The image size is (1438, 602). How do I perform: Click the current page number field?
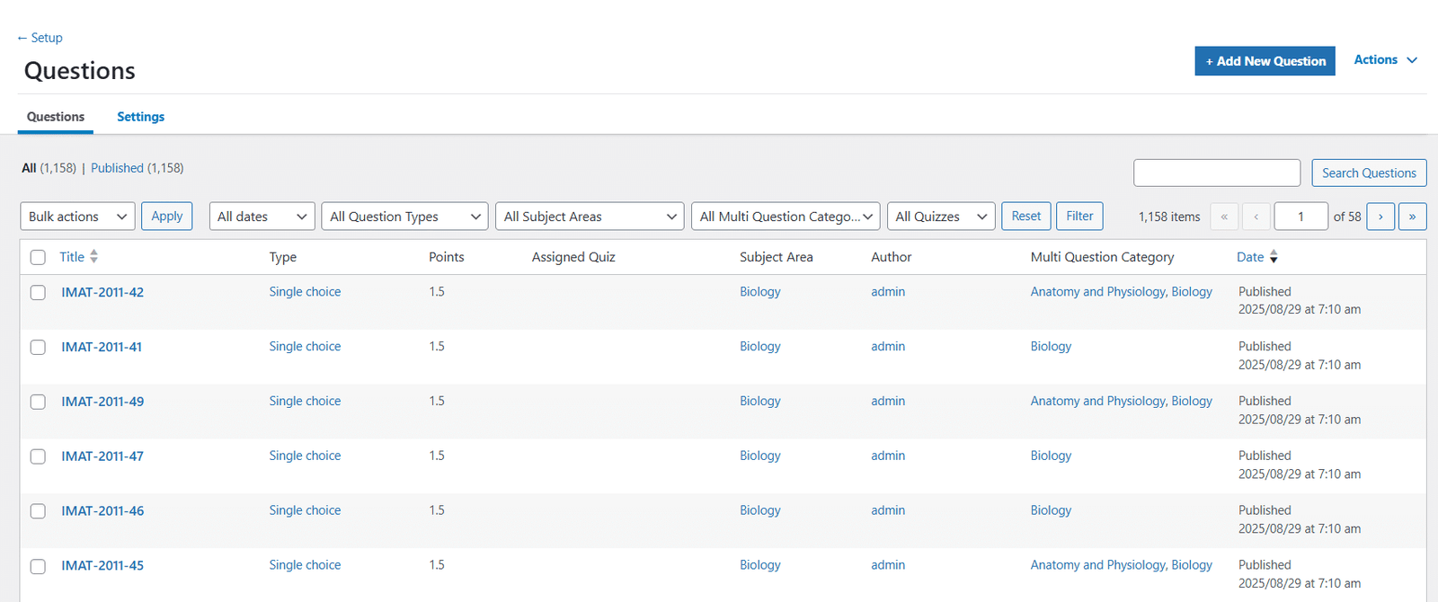(1300, 217)
